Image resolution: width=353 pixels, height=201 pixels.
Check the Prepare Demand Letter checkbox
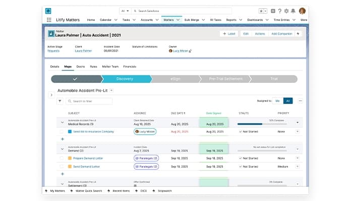tap(62, 158)
